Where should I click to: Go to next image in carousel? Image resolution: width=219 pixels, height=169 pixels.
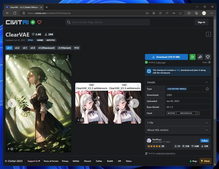(x=135, y=103)
